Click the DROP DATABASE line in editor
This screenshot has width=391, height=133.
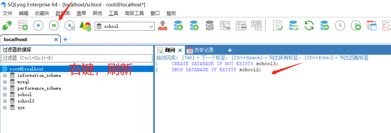[216, 70]
